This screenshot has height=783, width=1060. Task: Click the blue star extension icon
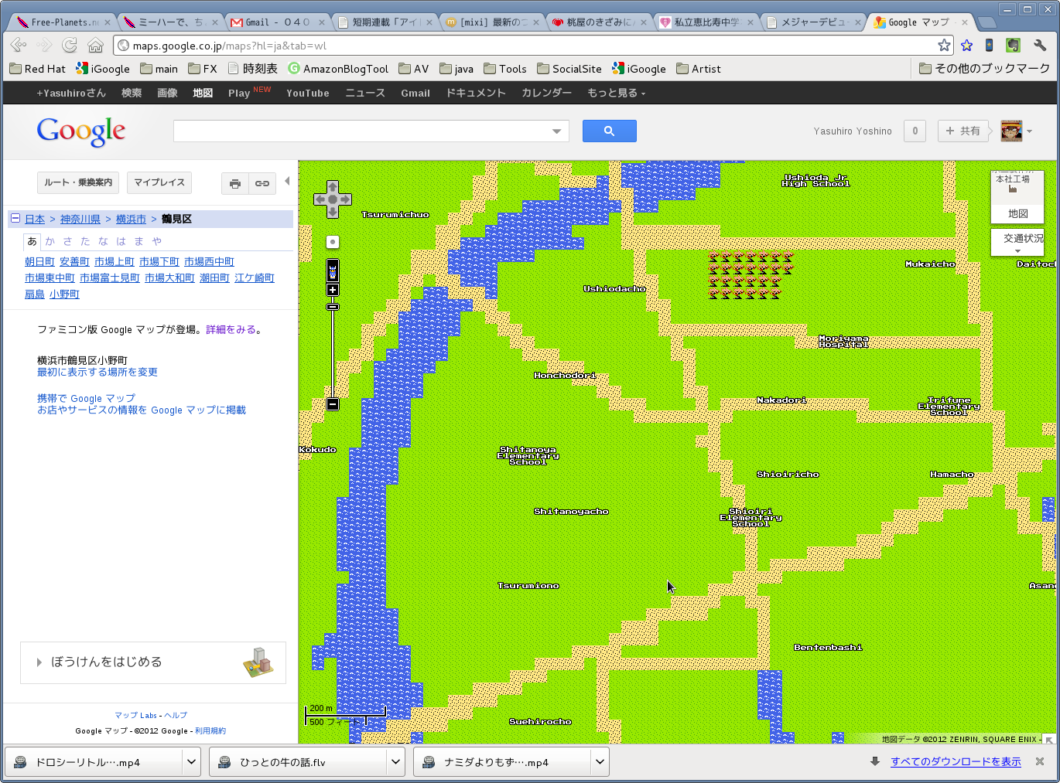(x=966, y=46)
